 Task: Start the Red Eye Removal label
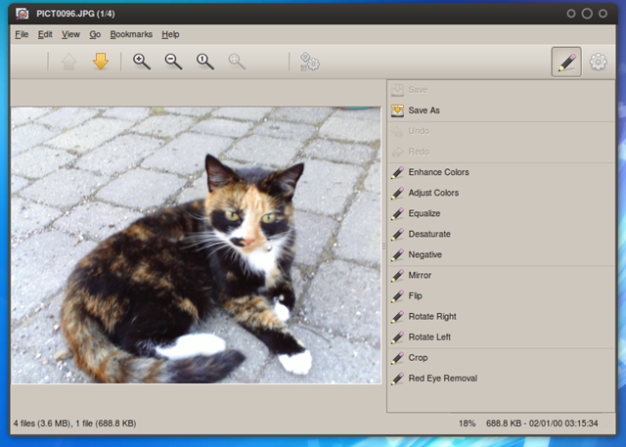pos(442,379)
